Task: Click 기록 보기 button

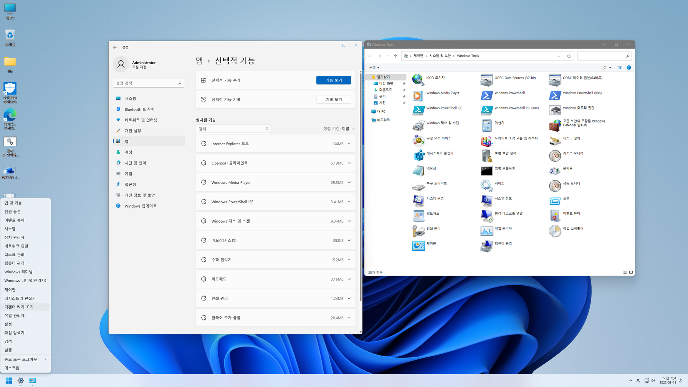Action: (x=334, y=99)
